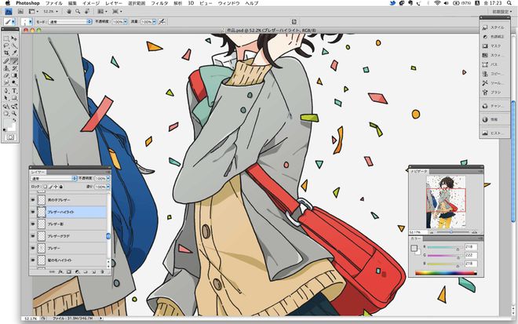Open the layer blend mode dropdown

click(x=54, y=178)
